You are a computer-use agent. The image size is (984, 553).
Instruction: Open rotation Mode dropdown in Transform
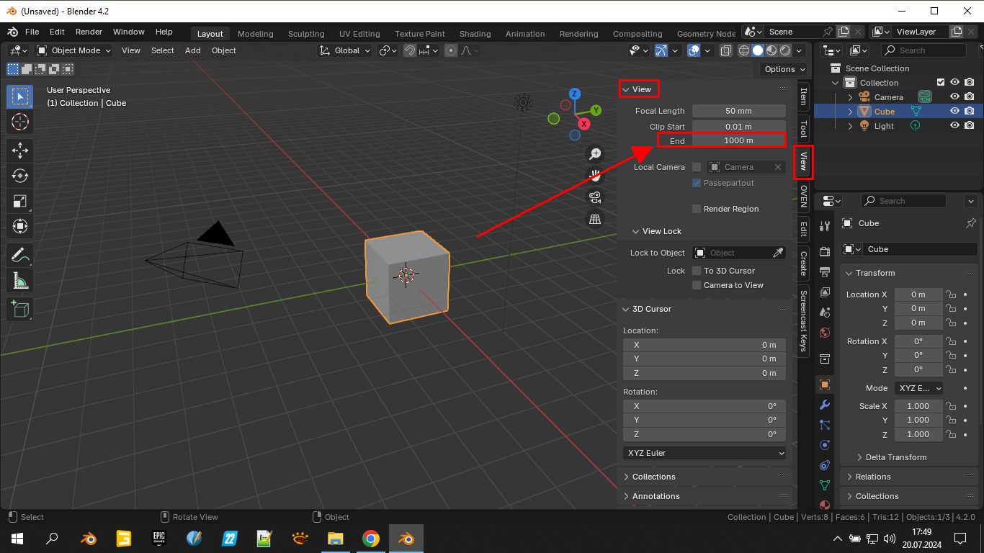pos(919,388)
